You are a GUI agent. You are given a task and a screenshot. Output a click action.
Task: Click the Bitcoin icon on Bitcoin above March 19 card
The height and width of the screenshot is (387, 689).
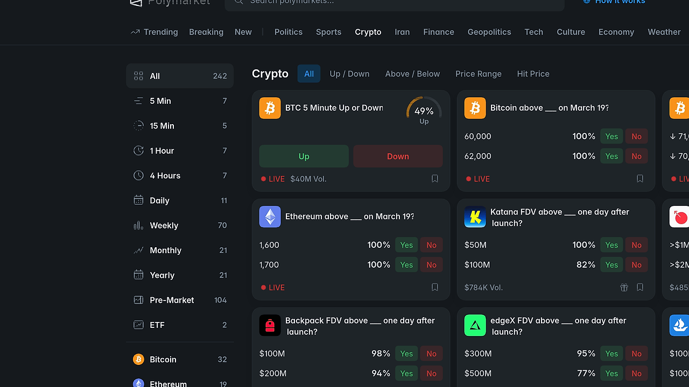coord(475,108)
